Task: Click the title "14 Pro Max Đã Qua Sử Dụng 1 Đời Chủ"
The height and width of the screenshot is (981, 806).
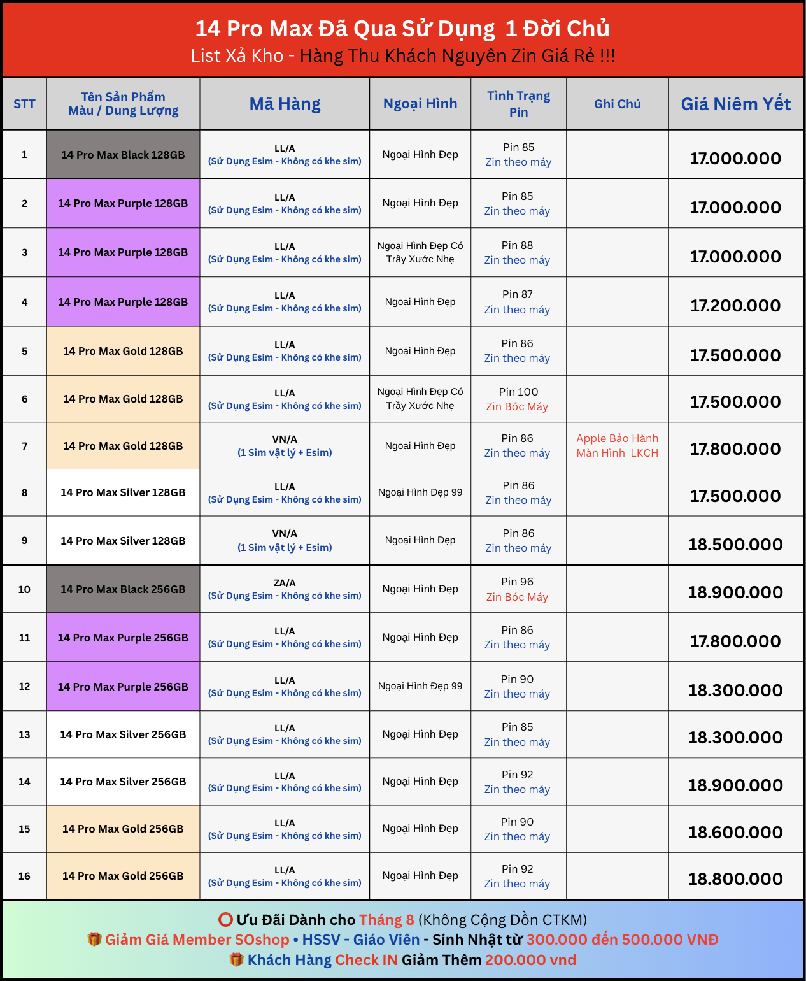Action: point(402,29)
